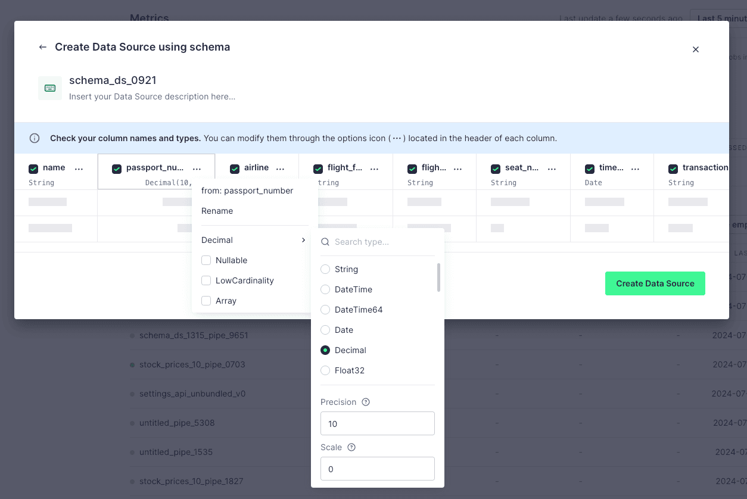Viewport: 747px width, 499px height.
Task: Click the data source keyboard icon
Action: coord(50,88)
